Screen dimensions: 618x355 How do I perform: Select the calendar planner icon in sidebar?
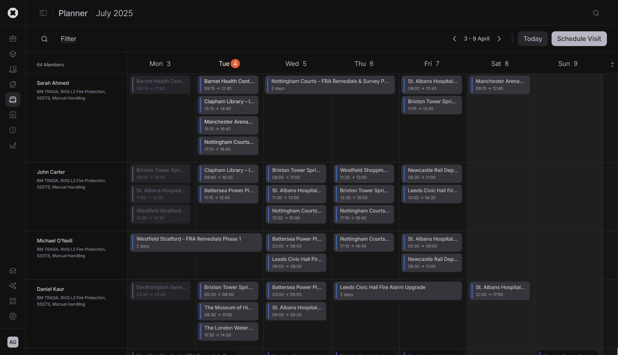click(13, 99)
